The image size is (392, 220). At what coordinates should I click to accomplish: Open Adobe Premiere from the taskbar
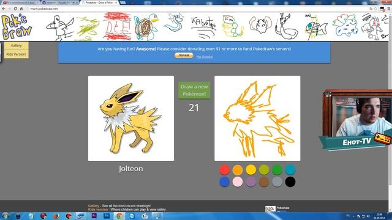coord(94,216)
